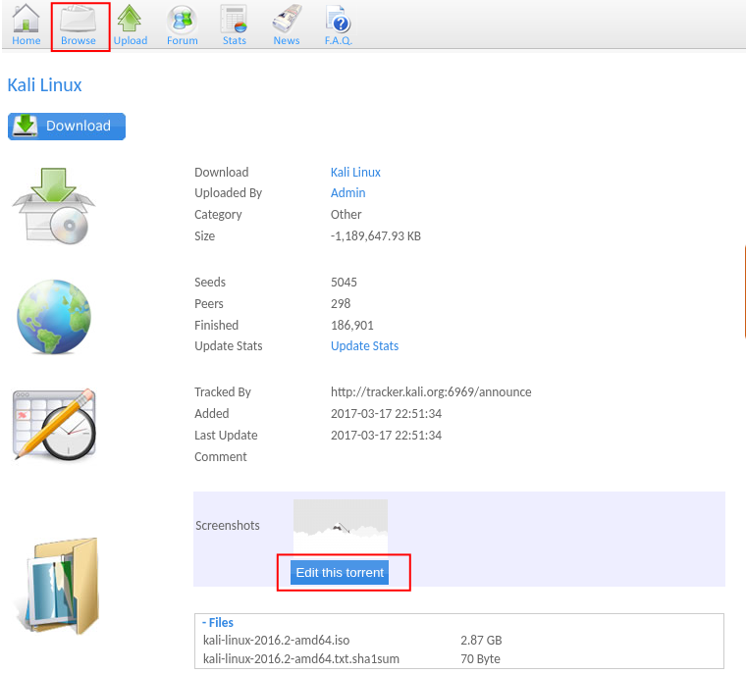The image size is (746, 674).
Task: Select the tracker URL text
Action: click(x=431, y=391)
